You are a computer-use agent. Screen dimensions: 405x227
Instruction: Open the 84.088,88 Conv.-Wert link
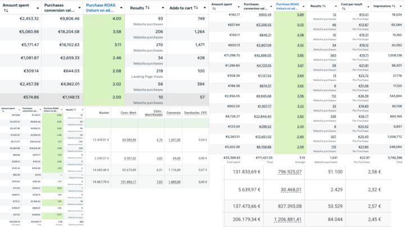coord(129,140)
